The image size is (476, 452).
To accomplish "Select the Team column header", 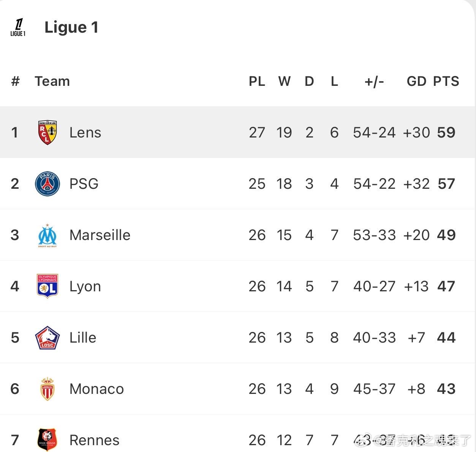I will tap(52, 81).
